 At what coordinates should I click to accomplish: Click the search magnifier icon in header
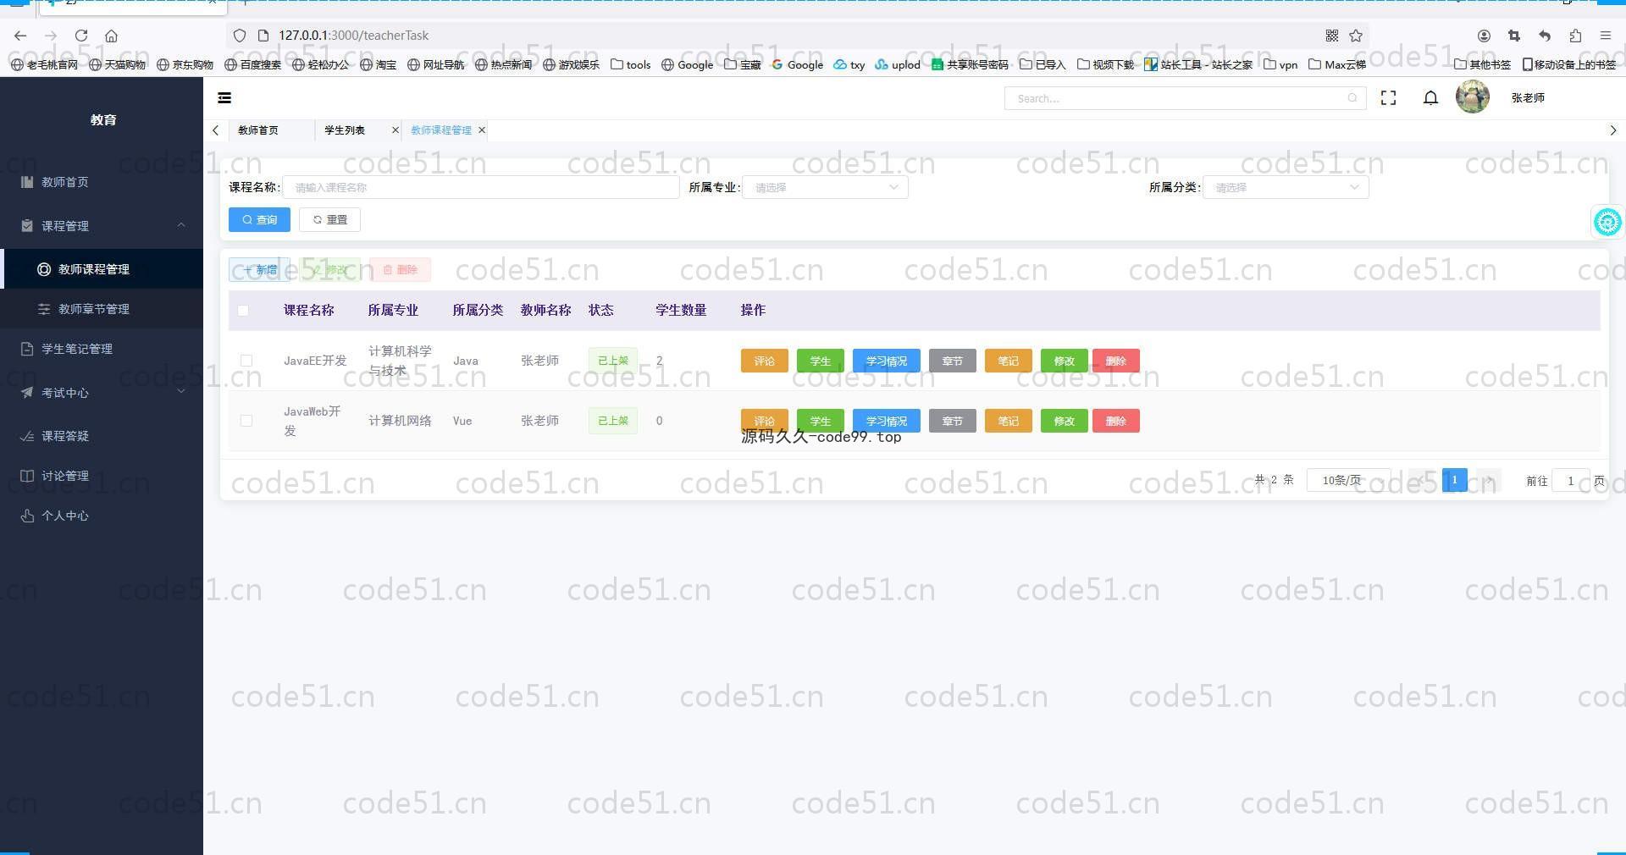(x=1352, y=98)
